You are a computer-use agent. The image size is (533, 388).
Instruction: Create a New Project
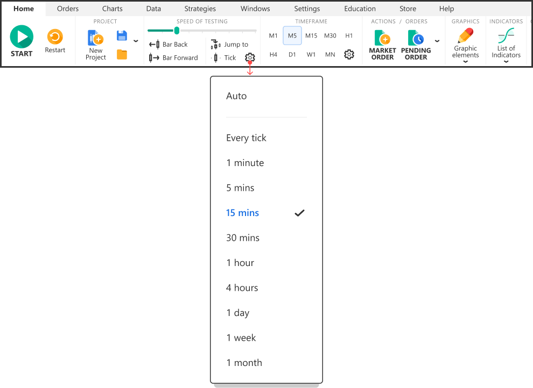tap(96, 45)
